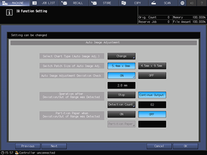
Task: Click the 'IQ Function Setting' title
Action: click(32, 11)
